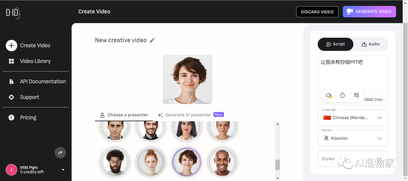The width and height of the screenshot is (408, 181).
Task: Expand the account menu arrow
Action: 63,170
